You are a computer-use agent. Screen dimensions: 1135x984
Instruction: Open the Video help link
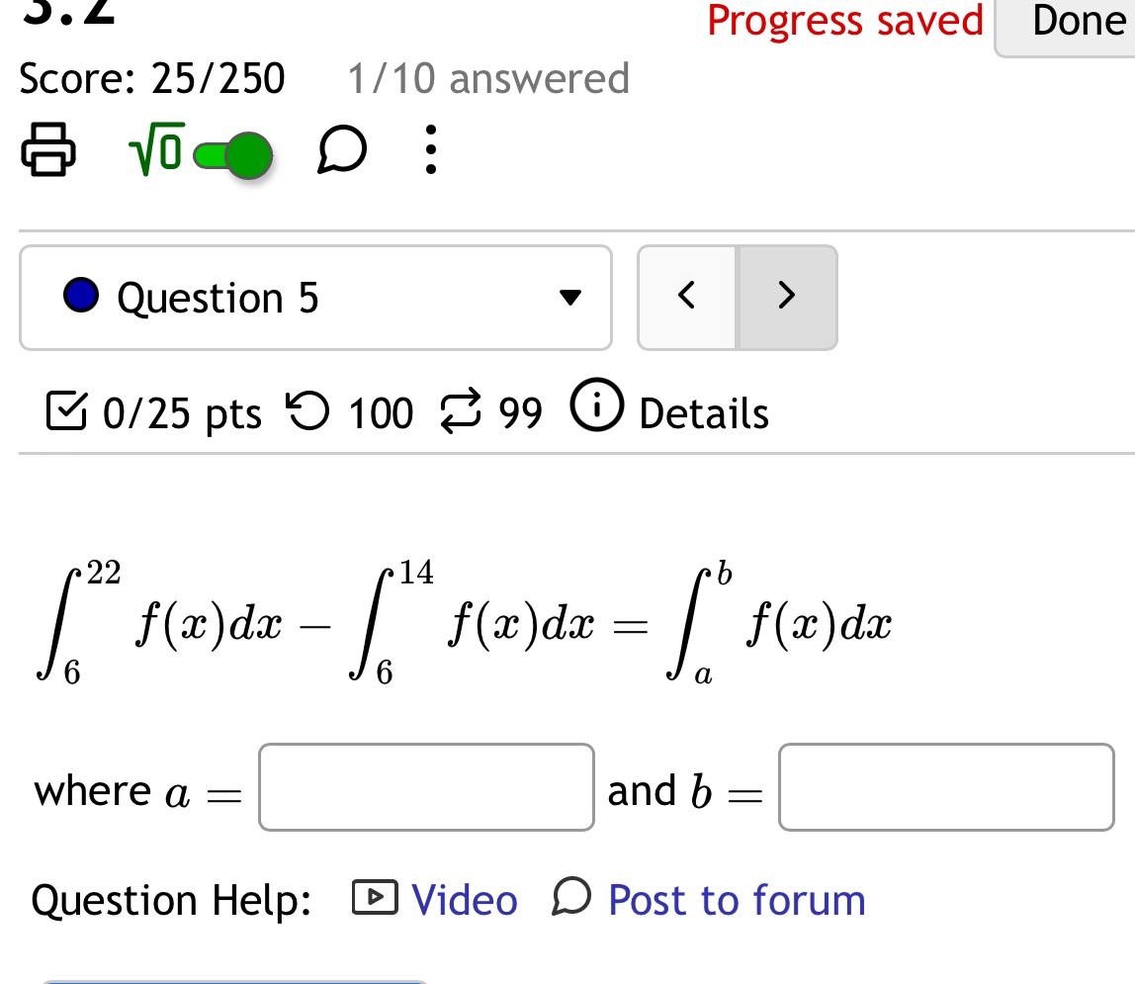[463, 899]
